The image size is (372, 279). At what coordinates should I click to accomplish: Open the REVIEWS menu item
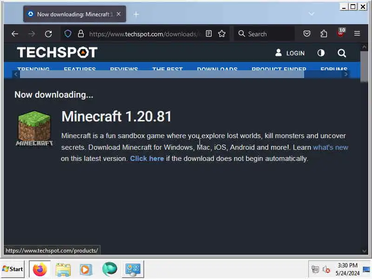click(124, 69)
